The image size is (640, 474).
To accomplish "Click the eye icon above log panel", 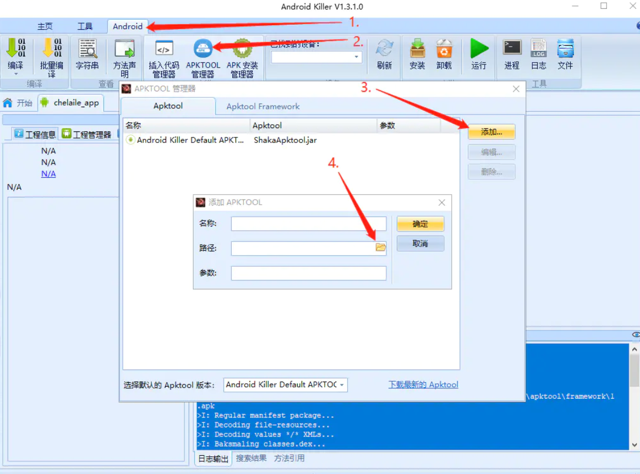I will click(636, 334).
